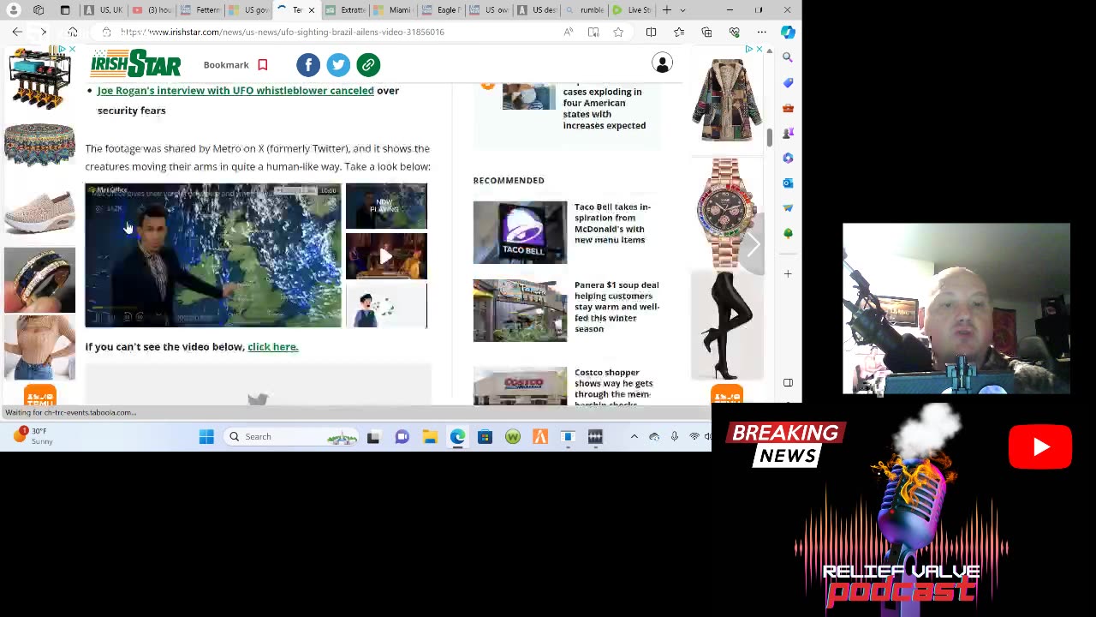
Task: Switch to the 'Extratte' tab
Action: (x=345, y=9)
